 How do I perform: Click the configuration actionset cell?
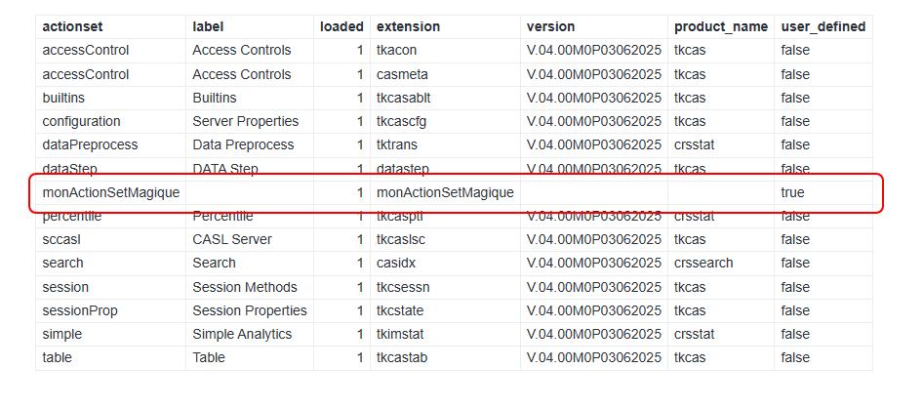[81, 121]
